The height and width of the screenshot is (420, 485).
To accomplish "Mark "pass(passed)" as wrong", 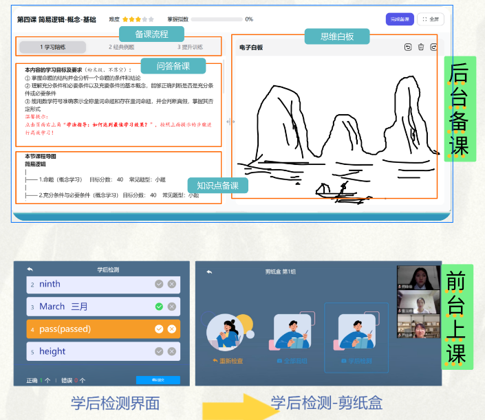I will (172, 329).
